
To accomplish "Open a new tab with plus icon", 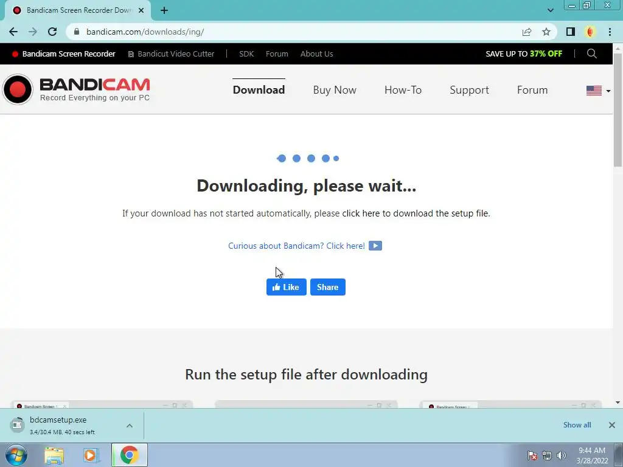I will 164,10.
